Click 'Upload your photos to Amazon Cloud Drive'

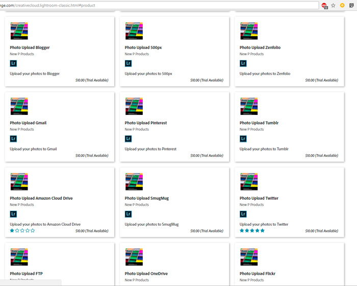[x=45, y=224]
